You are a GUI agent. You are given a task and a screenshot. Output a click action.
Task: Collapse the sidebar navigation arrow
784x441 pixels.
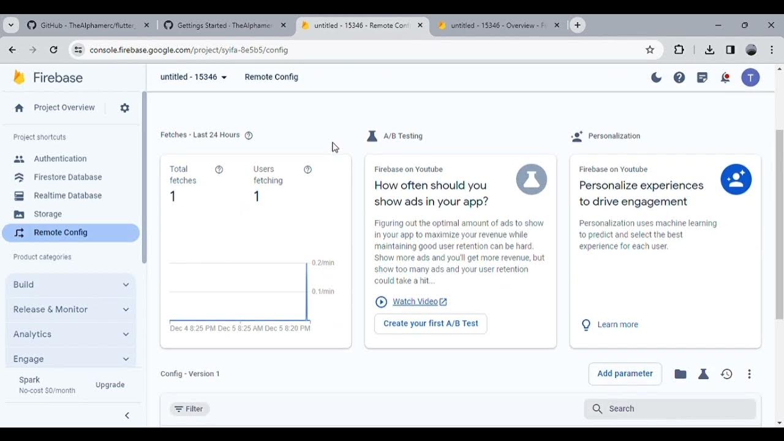tap(127, 415)
